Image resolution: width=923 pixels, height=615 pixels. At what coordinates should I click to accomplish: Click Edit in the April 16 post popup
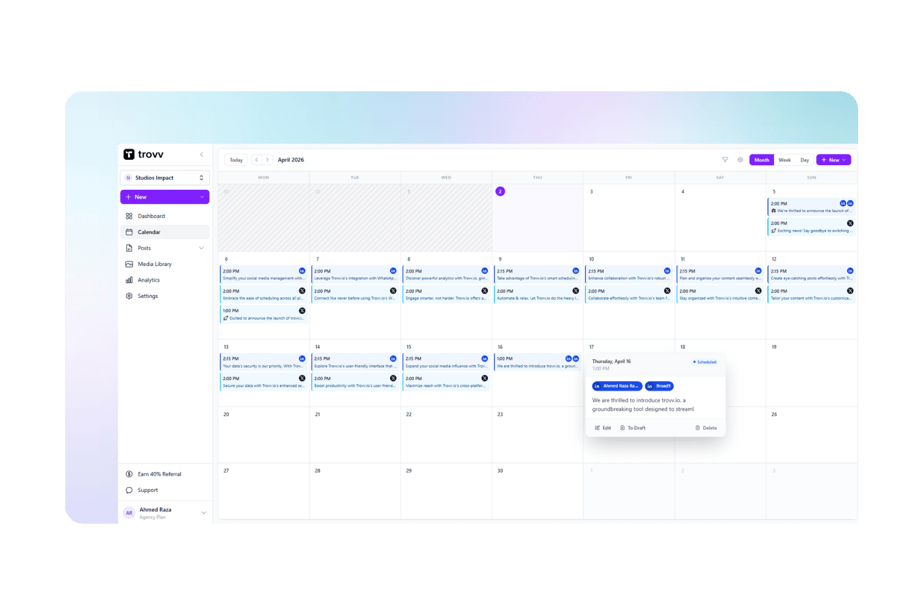pos(603,428)
